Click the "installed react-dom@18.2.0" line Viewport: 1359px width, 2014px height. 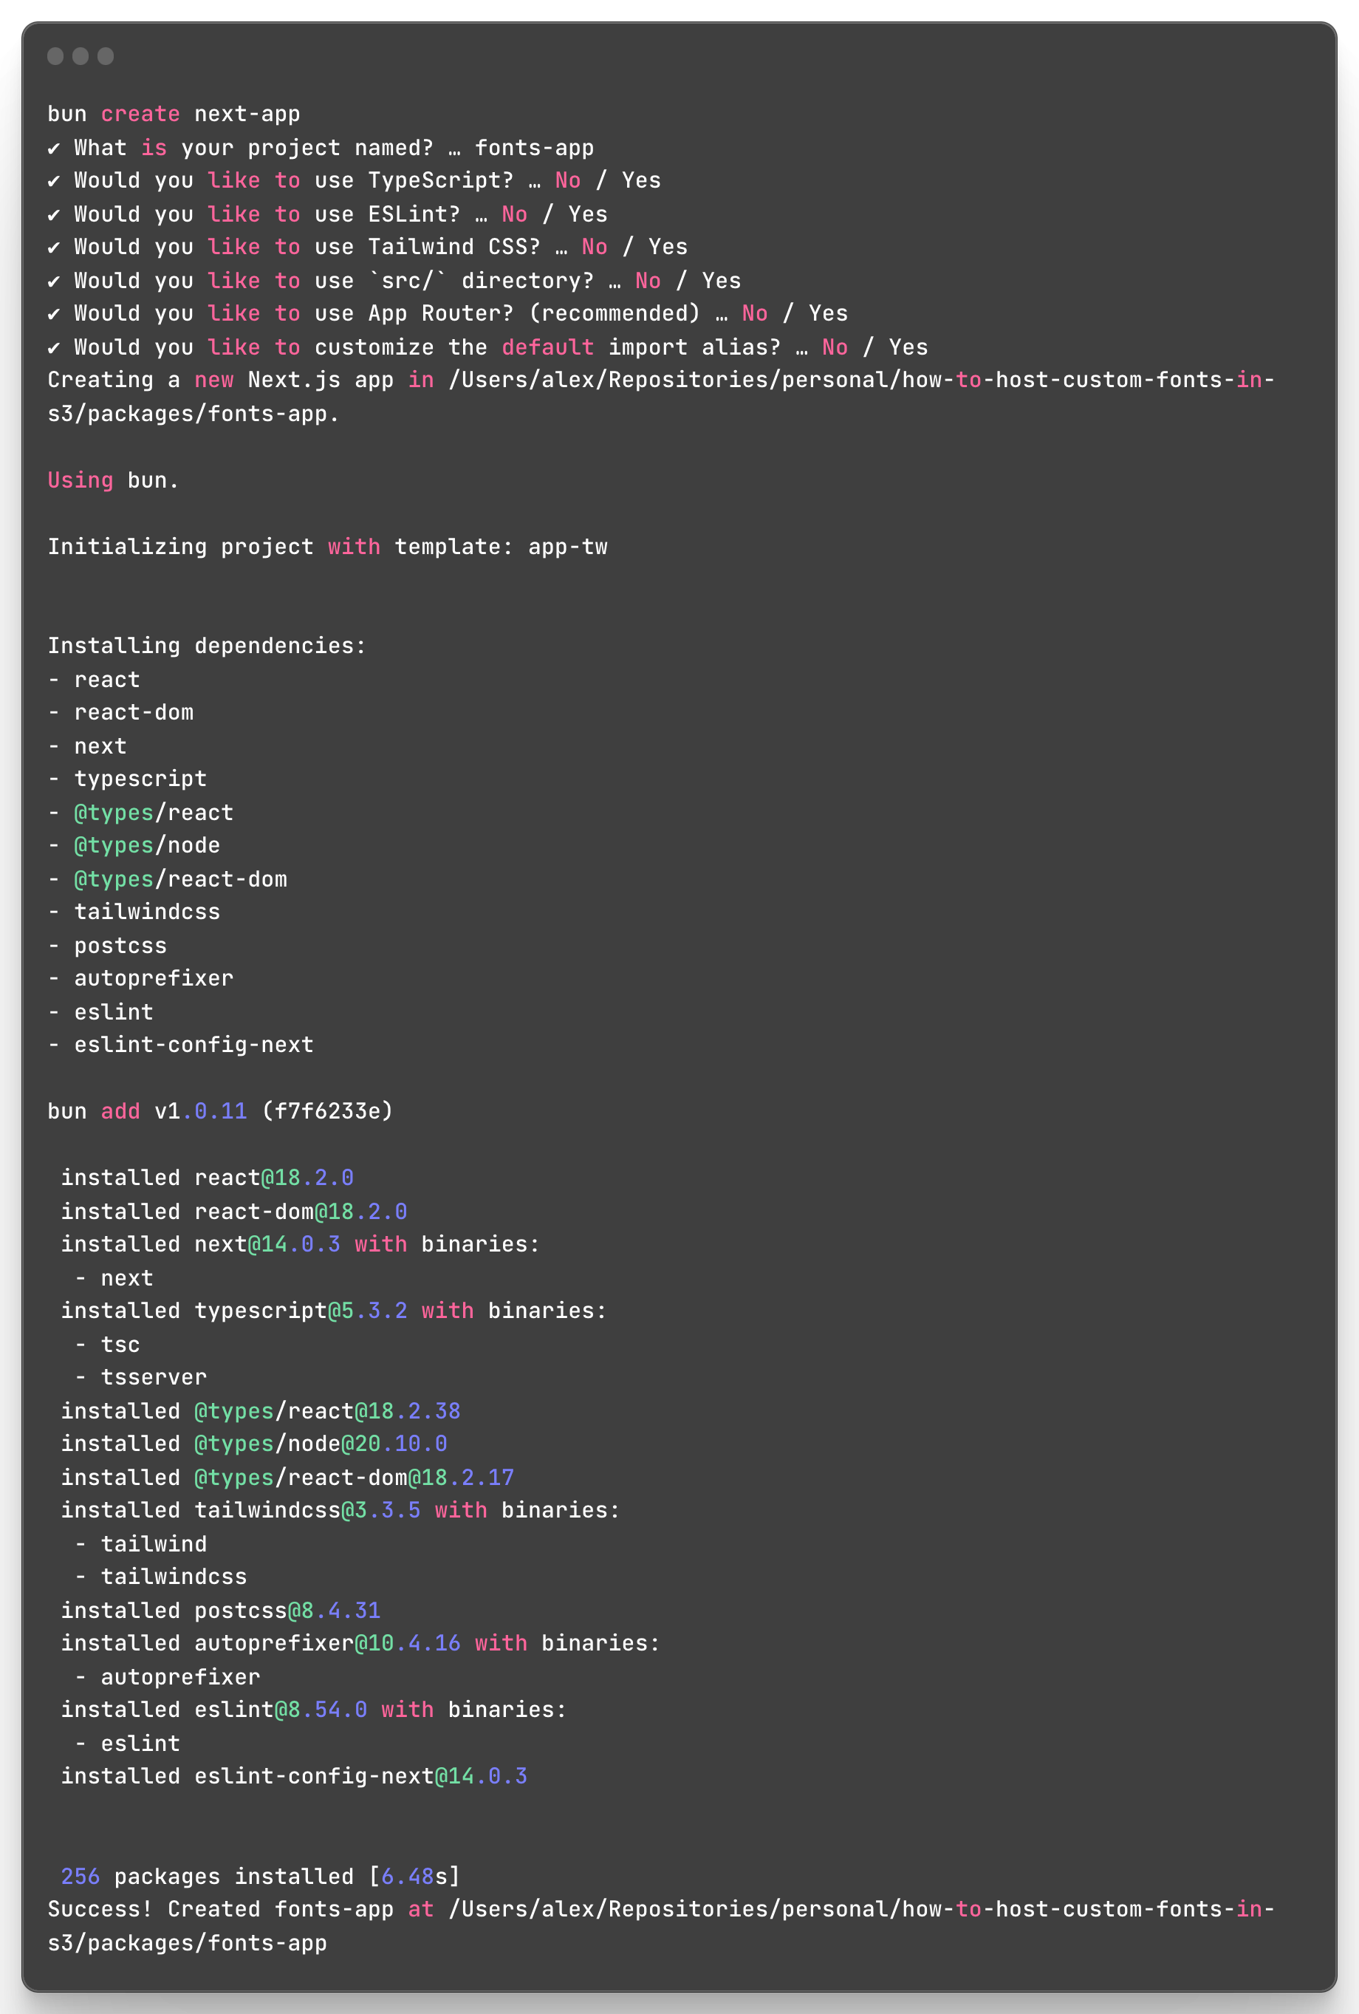tap(234, 1212)
